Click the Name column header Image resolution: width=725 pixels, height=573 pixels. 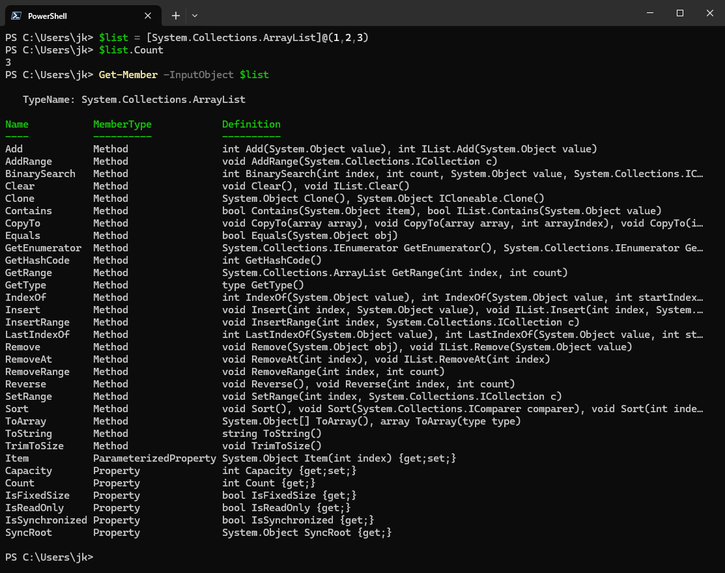coord(17,124)
